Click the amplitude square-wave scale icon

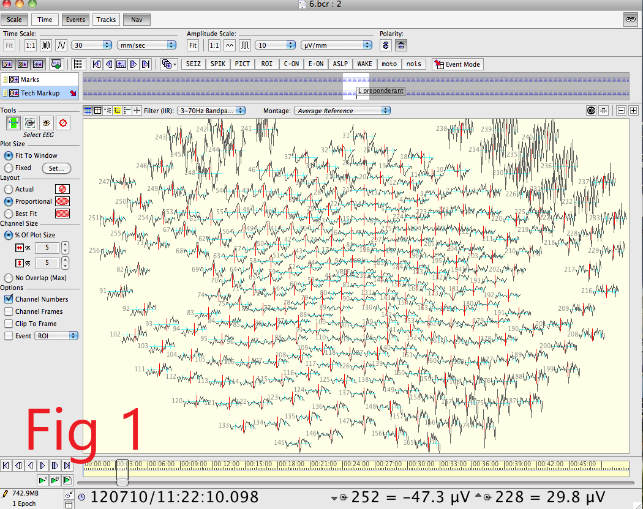coord(245,45)
